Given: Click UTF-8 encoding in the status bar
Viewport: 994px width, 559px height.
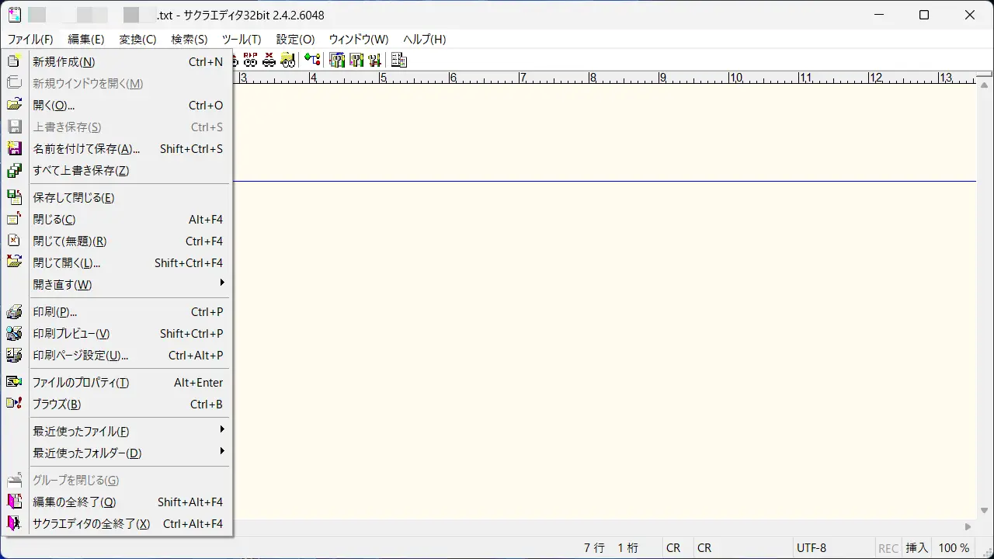Looking at the screenshot, I should pyautogui.click(x=811, y=548).
